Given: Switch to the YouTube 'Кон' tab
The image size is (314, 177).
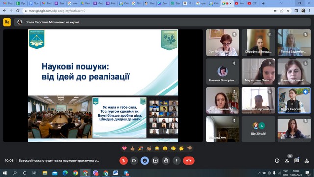Looking at the screenshot, I should click(239, 3).
